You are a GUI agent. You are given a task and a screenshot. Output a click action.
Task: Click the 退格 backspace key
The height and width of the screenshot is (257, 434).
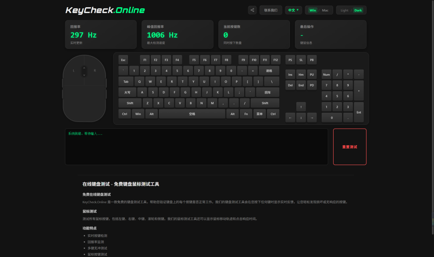pos(269,71)
